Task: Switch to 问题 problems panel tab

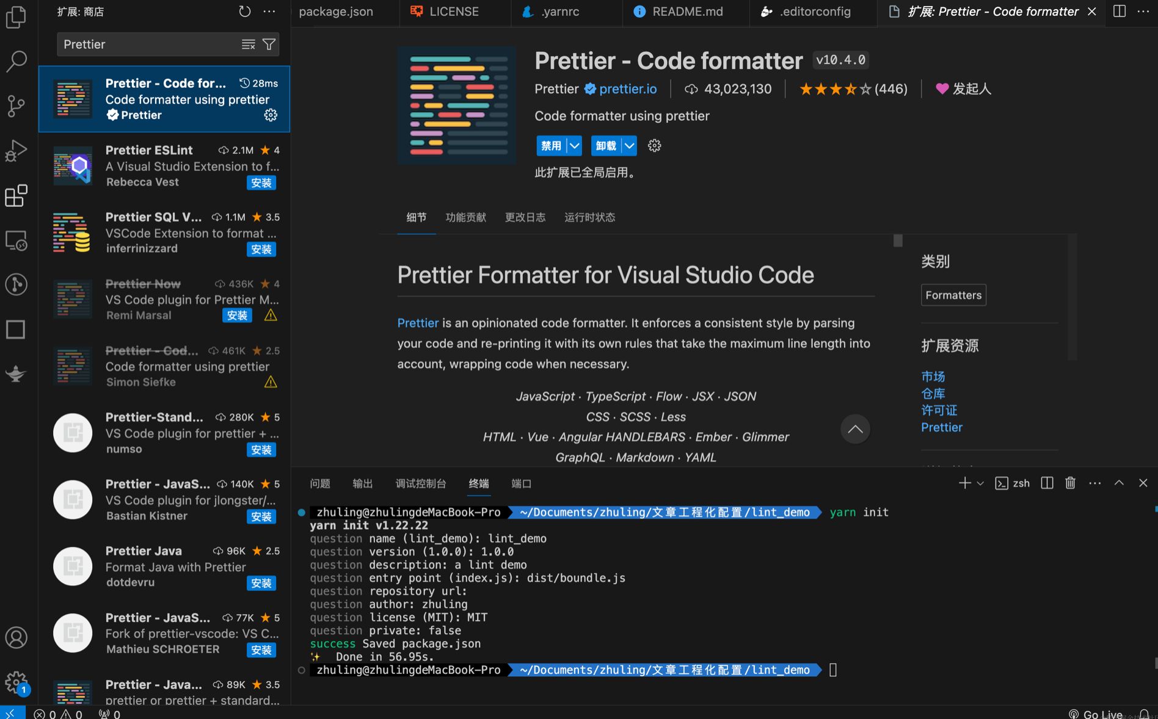Action: (320, 483)
